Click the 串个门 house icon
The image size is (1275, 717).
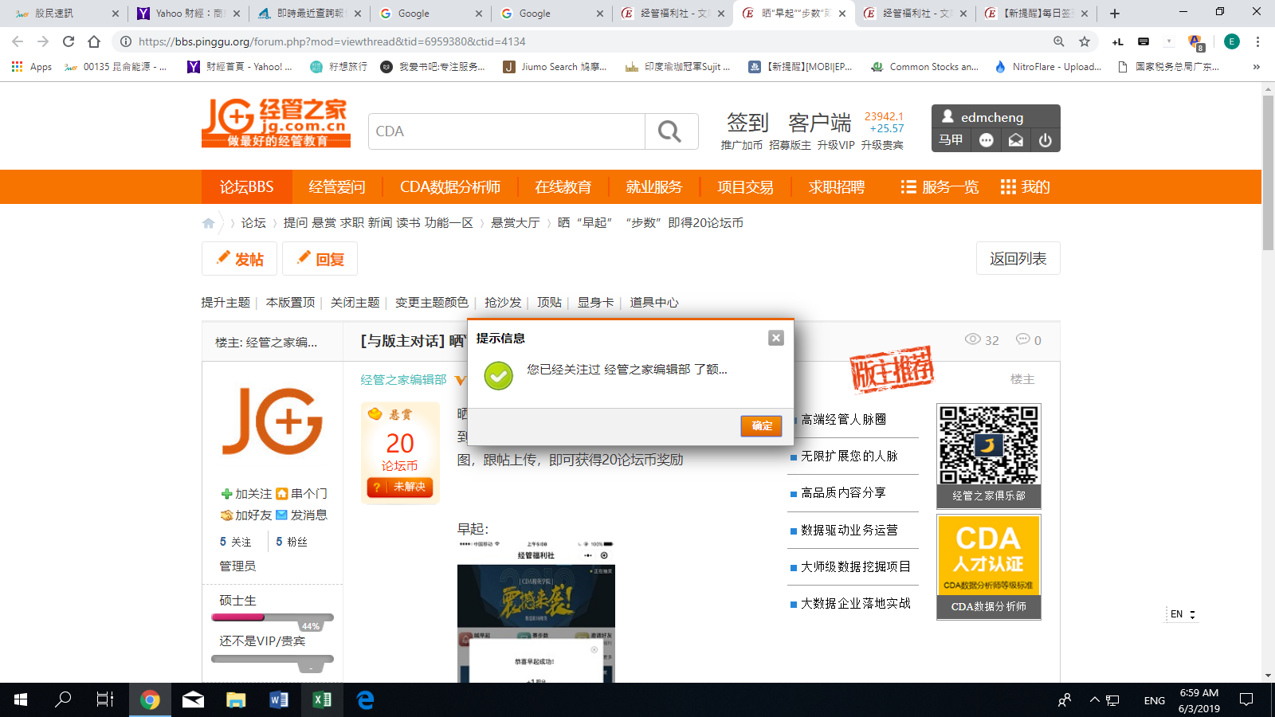pos(282,494)
